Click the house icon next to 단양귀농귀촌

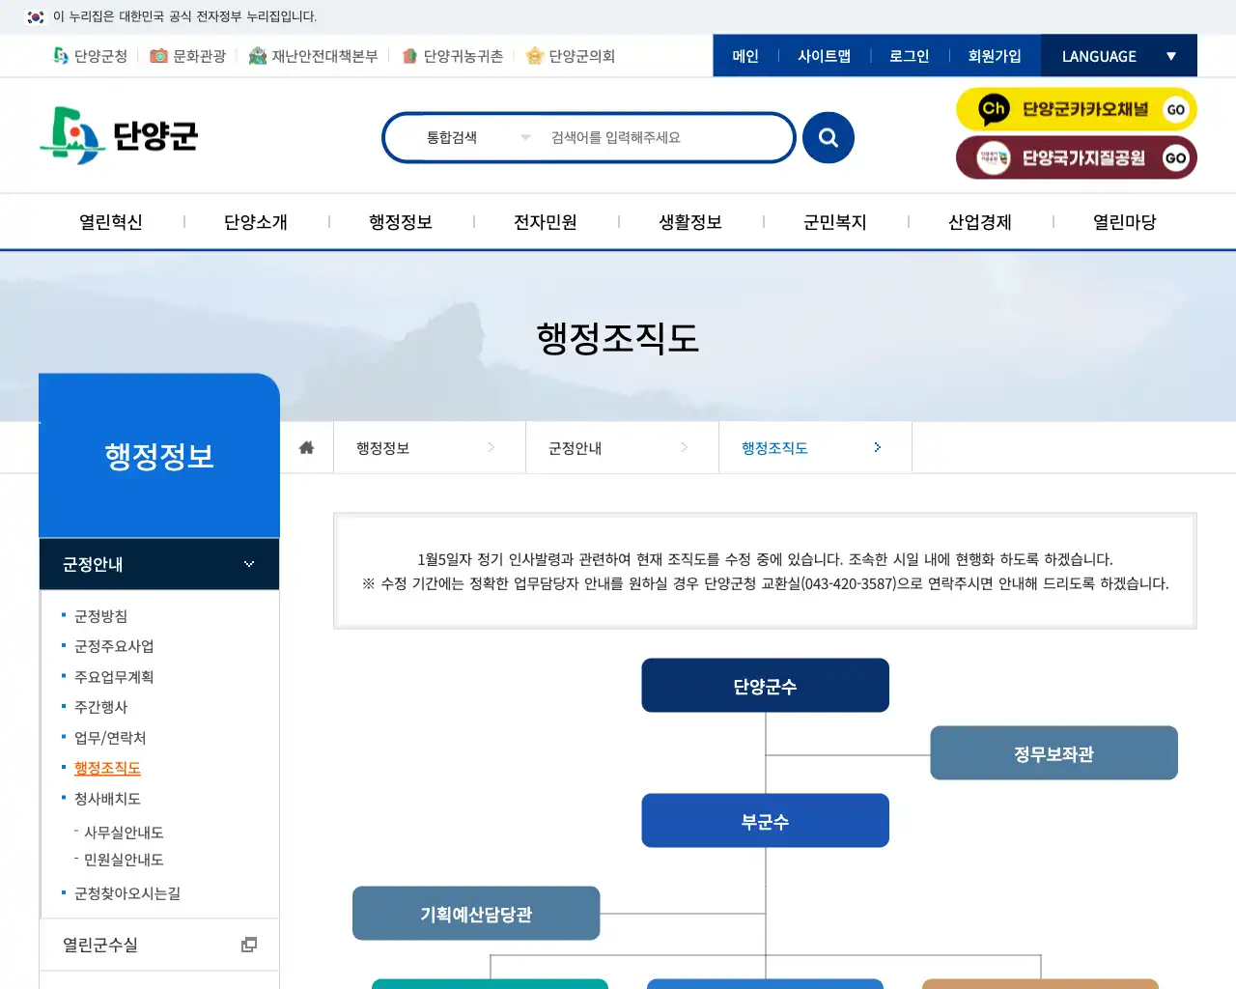(x=408, y=55)
